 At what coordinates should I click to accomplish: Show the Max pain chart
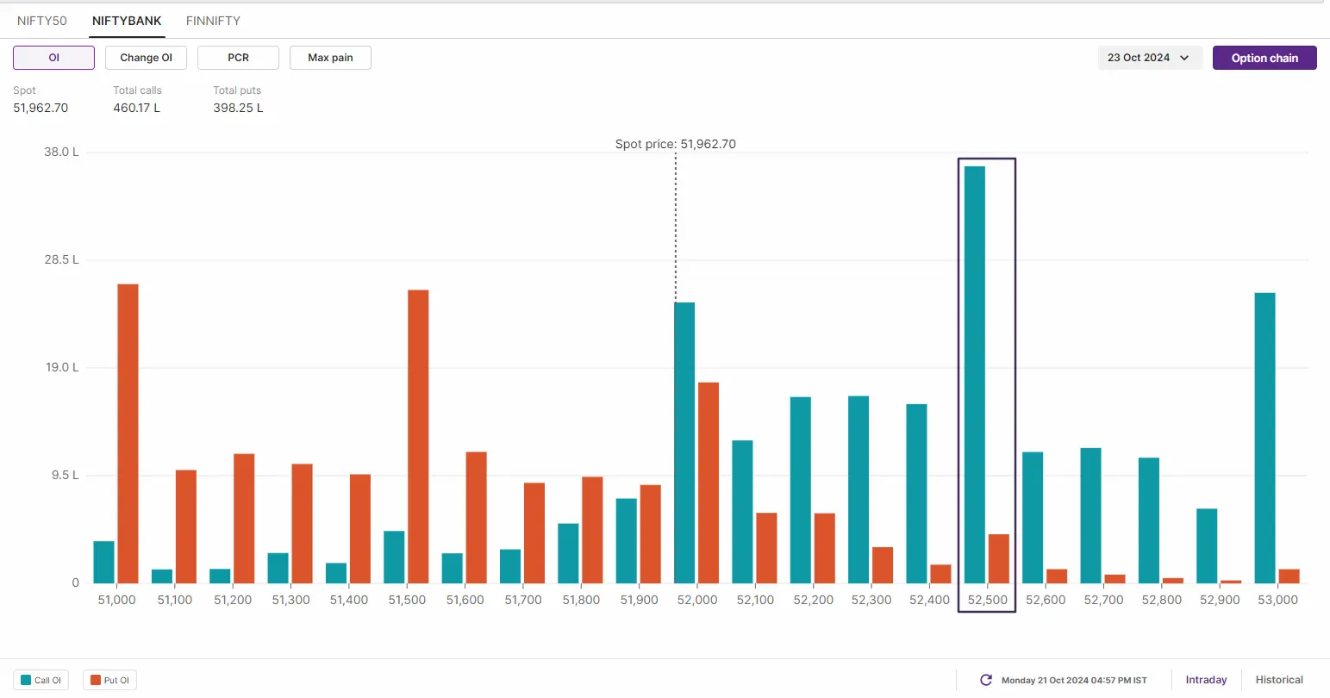(x=330, y=58)
